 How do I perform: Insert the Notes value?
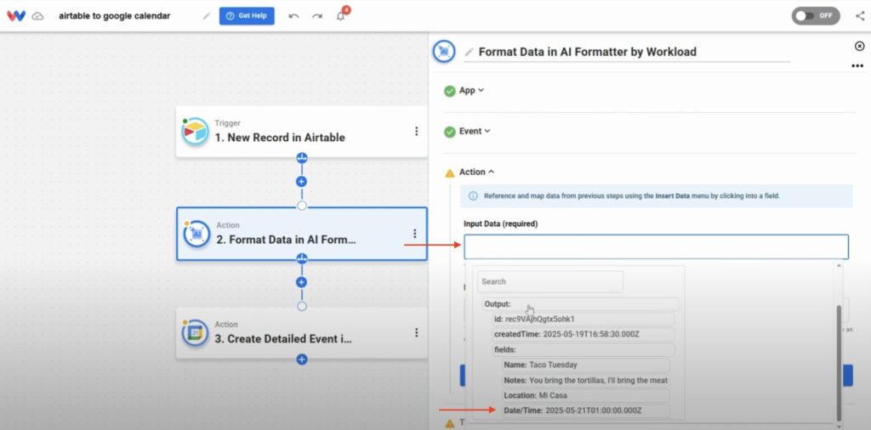(x=585, y=381)
